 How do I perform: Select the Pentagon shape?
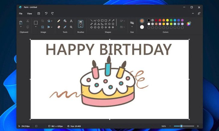pyautogui.click(x=109, y=24)
